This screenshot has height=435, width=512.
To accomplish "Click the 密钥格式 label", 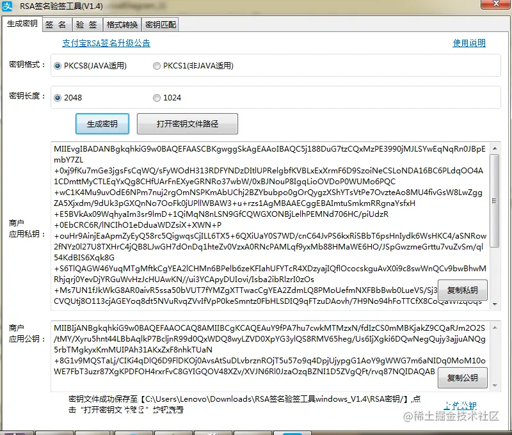I will [27, 65].
